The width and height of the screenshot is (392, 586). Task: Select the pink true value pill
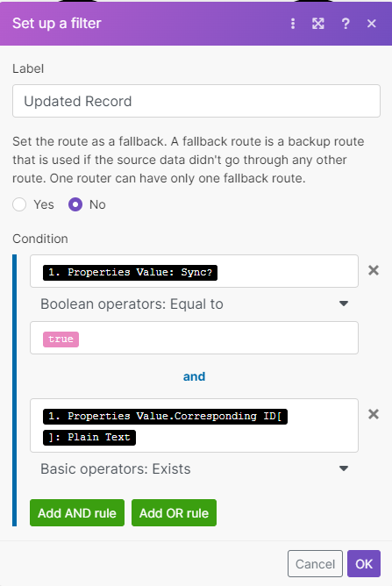(61, 339)
